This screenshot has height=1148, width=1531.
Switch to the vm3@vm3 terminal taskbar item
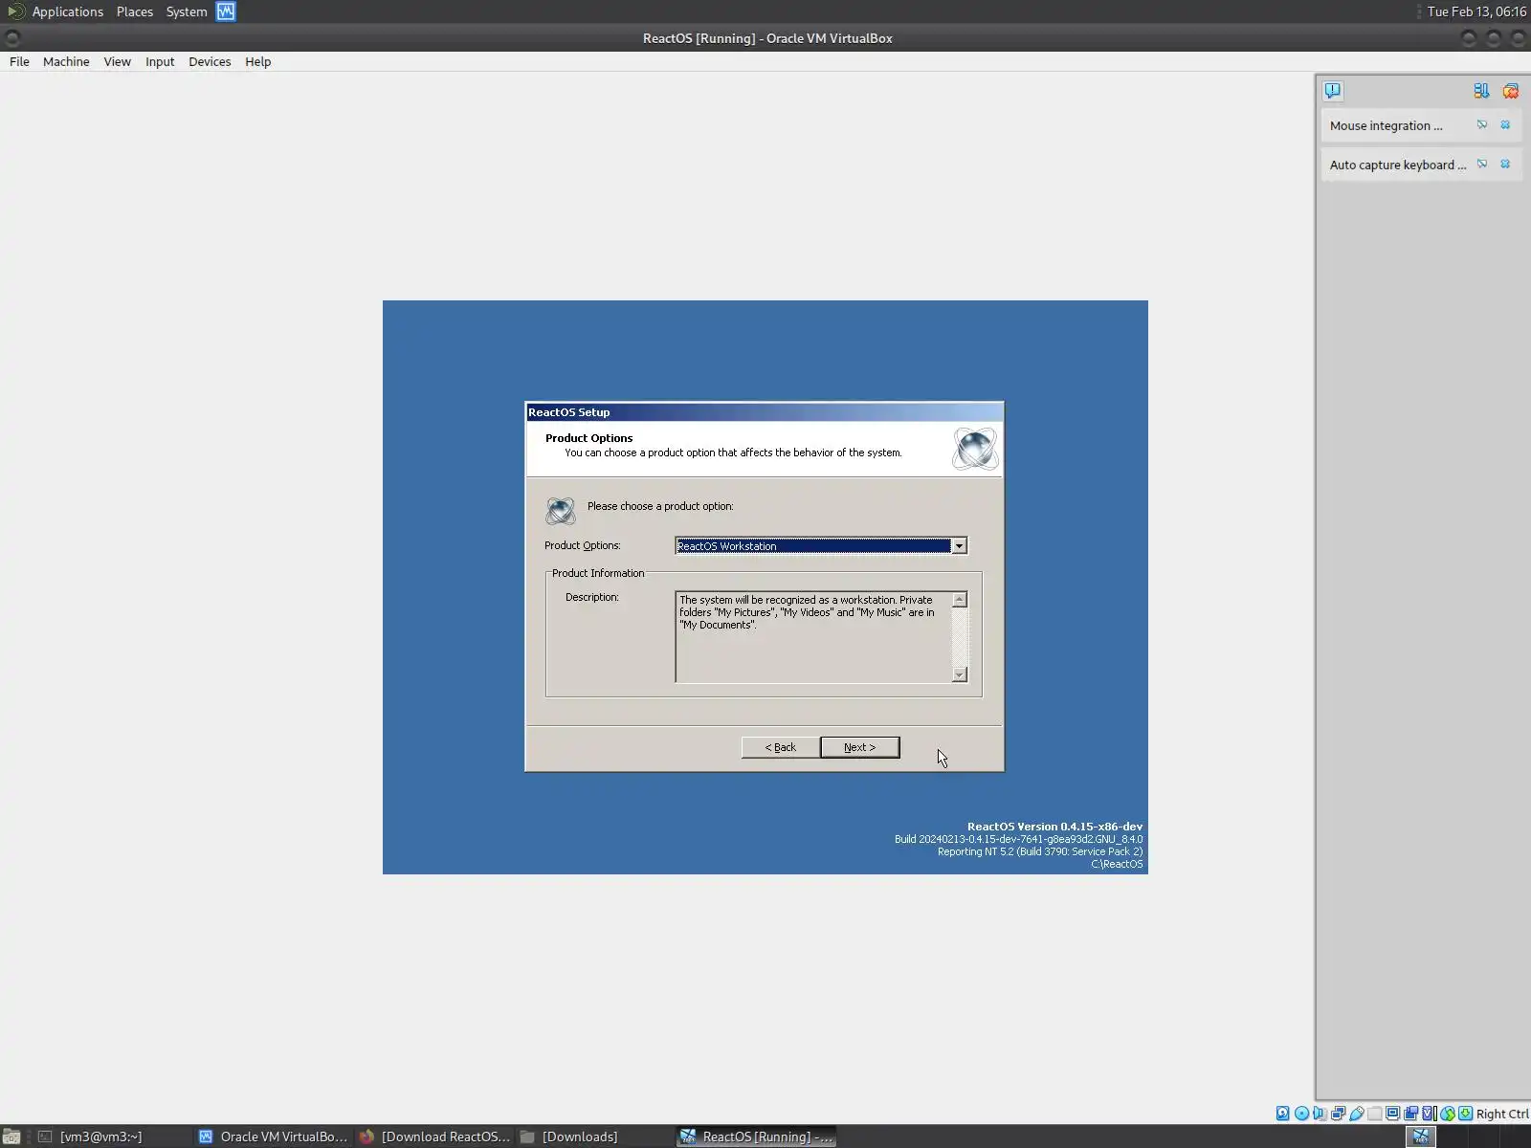111,1137
